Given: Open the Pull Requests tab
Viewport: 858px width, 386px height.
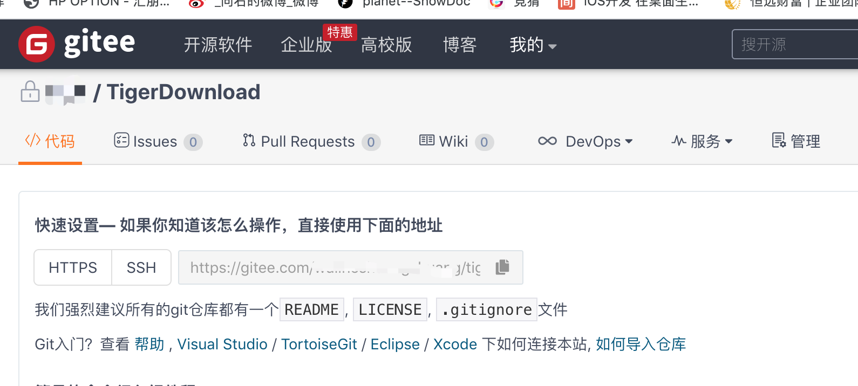Looking at the screenshot, I should [311, 141].
